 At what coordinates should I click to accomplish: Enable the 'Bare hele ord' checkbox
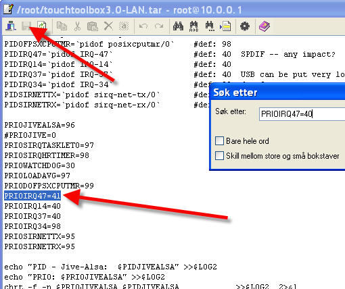(x=219, y=141)
